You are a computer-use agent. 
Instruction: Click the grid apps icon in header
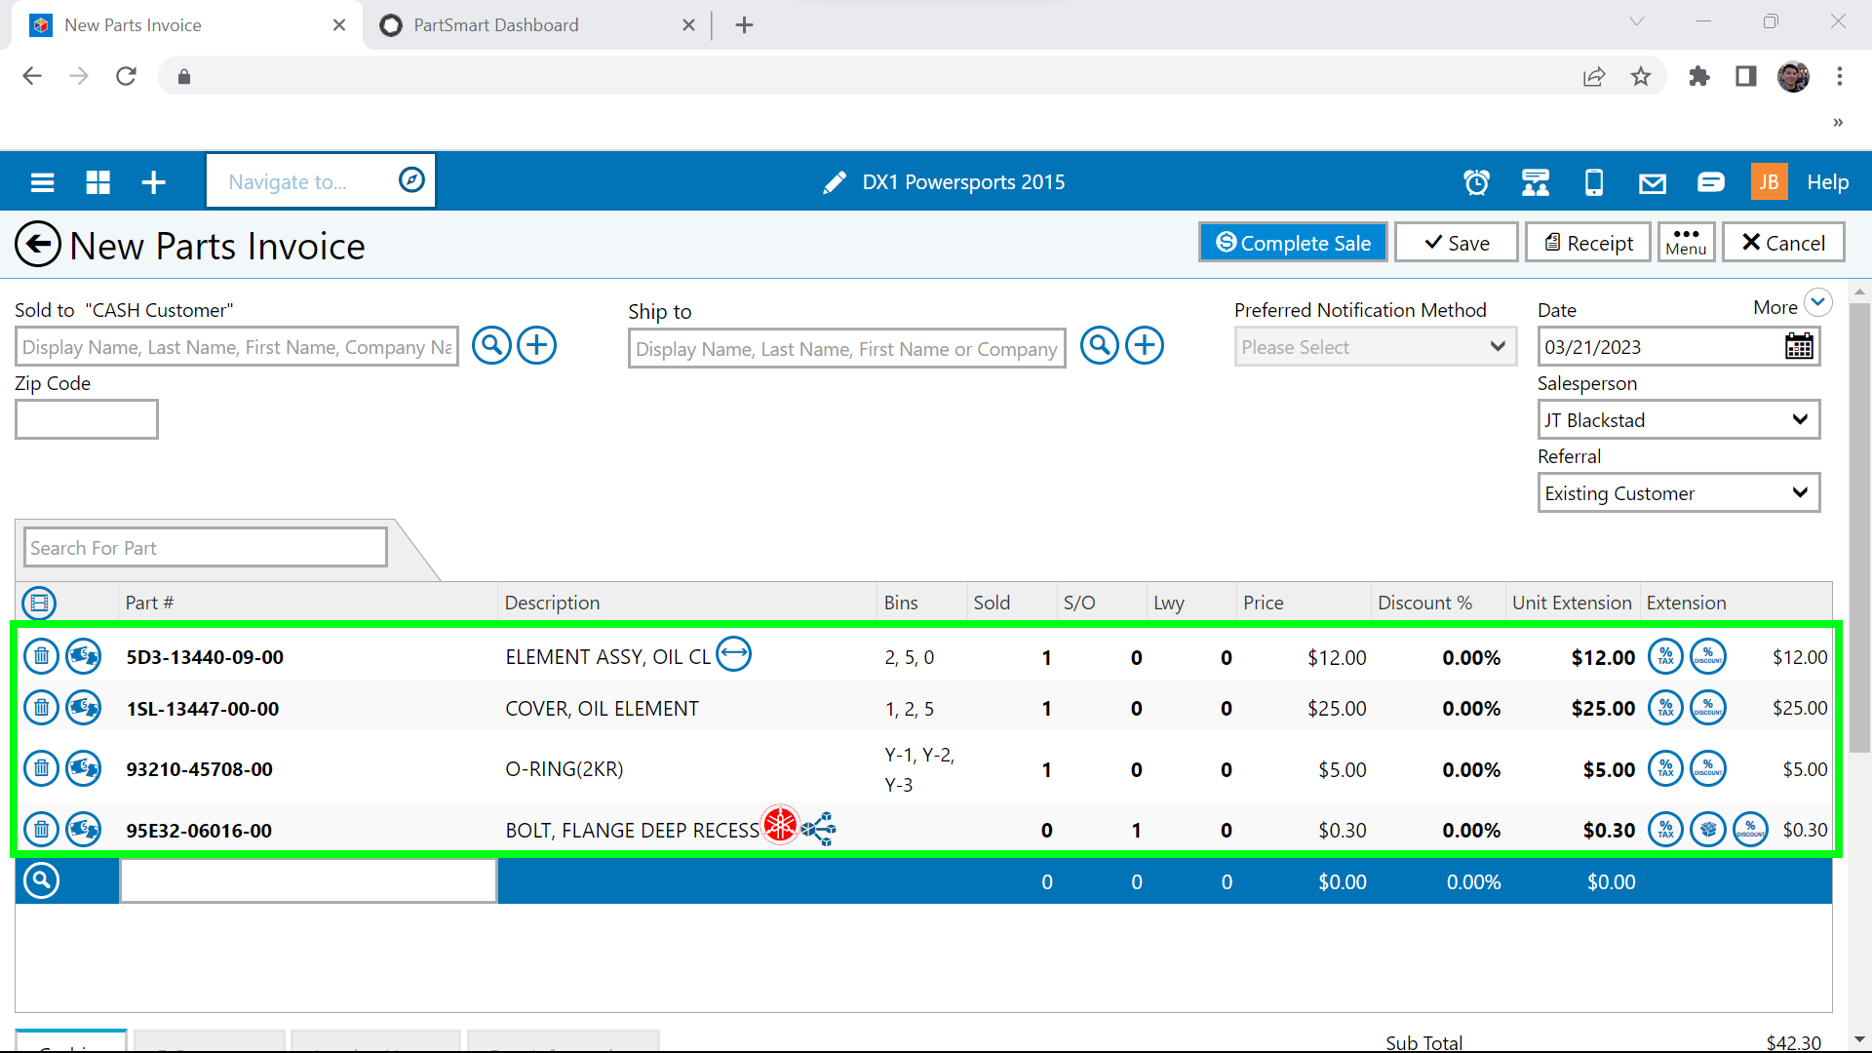pyautogui.click(x=97, y=182)
